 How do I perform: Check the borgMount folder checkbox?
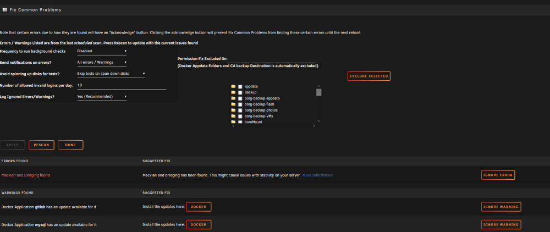[240, 122]
